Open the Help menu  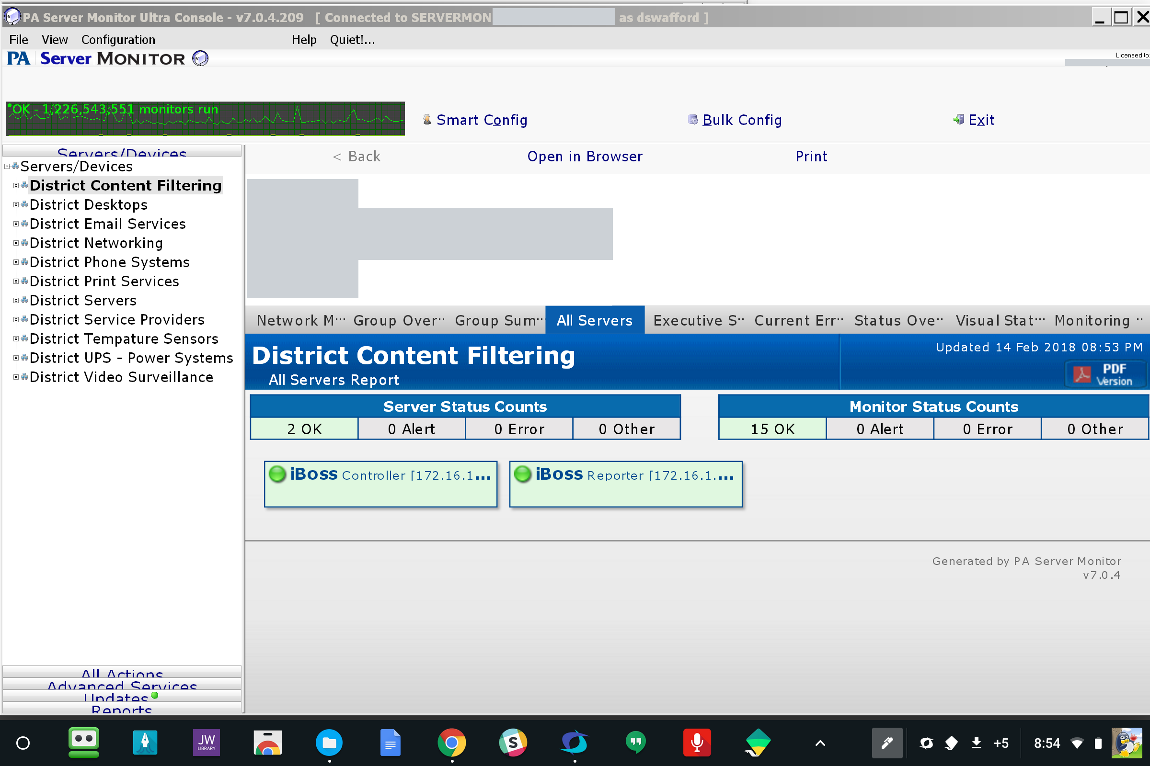[x=304, y=40]
